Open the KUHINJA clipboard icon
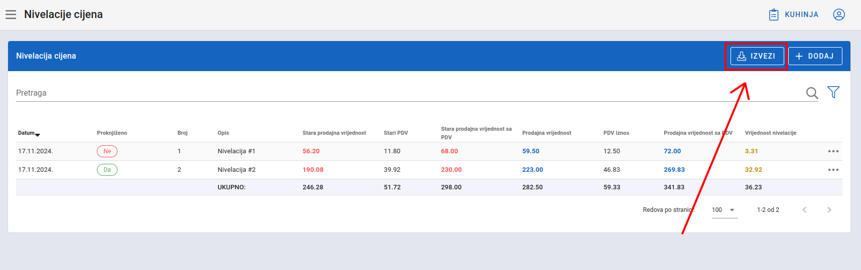The height and width of the screenshot is (270, 861). [x=774, y=15]
